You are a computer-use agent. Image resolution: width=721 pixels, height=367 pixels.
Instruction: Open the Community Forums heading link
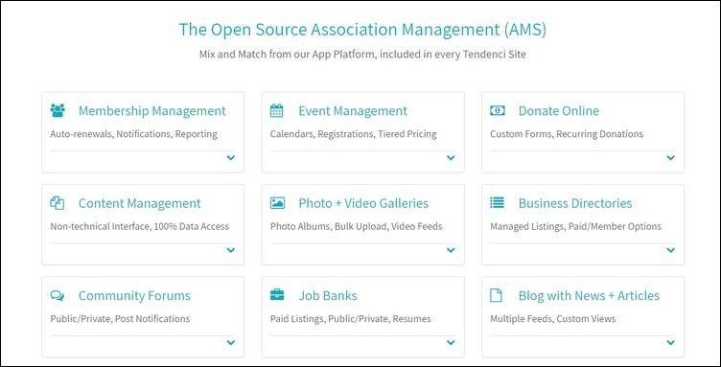click(x=134, y=296)
